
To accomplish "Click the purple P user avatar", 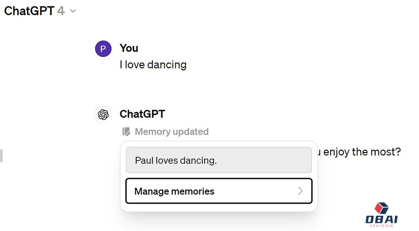I will (103, 49).
